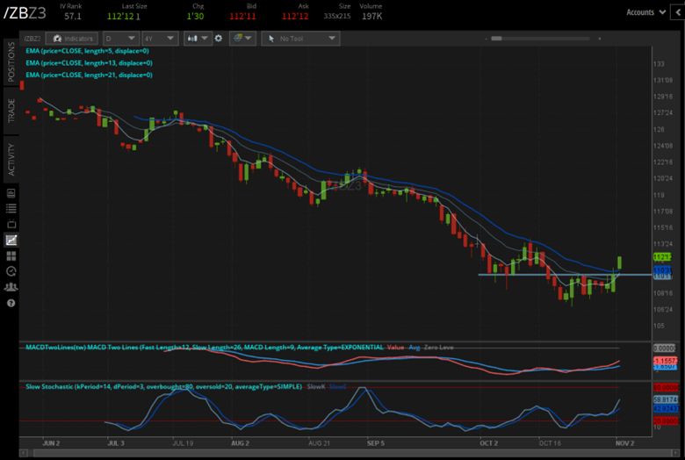Click the TV media icon in sidebar
The height and width of the screenshot is (460, 685).
pyautogui.click(x=11, y=224)
